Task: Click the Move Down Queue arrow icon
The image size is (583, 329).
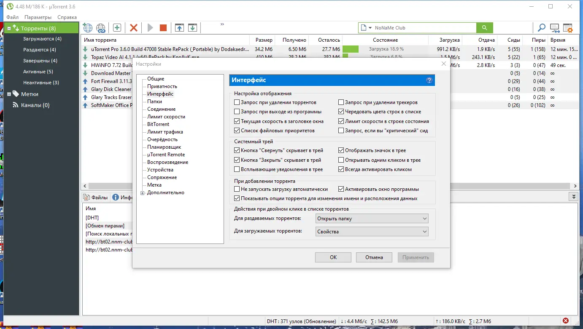Action: 192,28
